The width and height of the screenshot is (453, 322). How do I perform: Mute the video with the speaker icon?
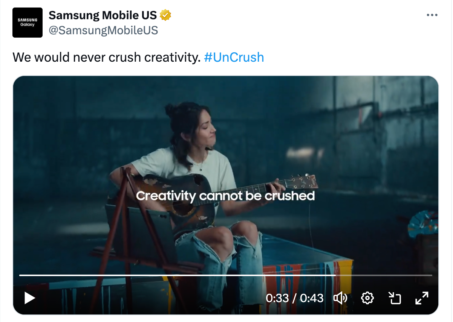pyautogui.click(x=340, y=298)
